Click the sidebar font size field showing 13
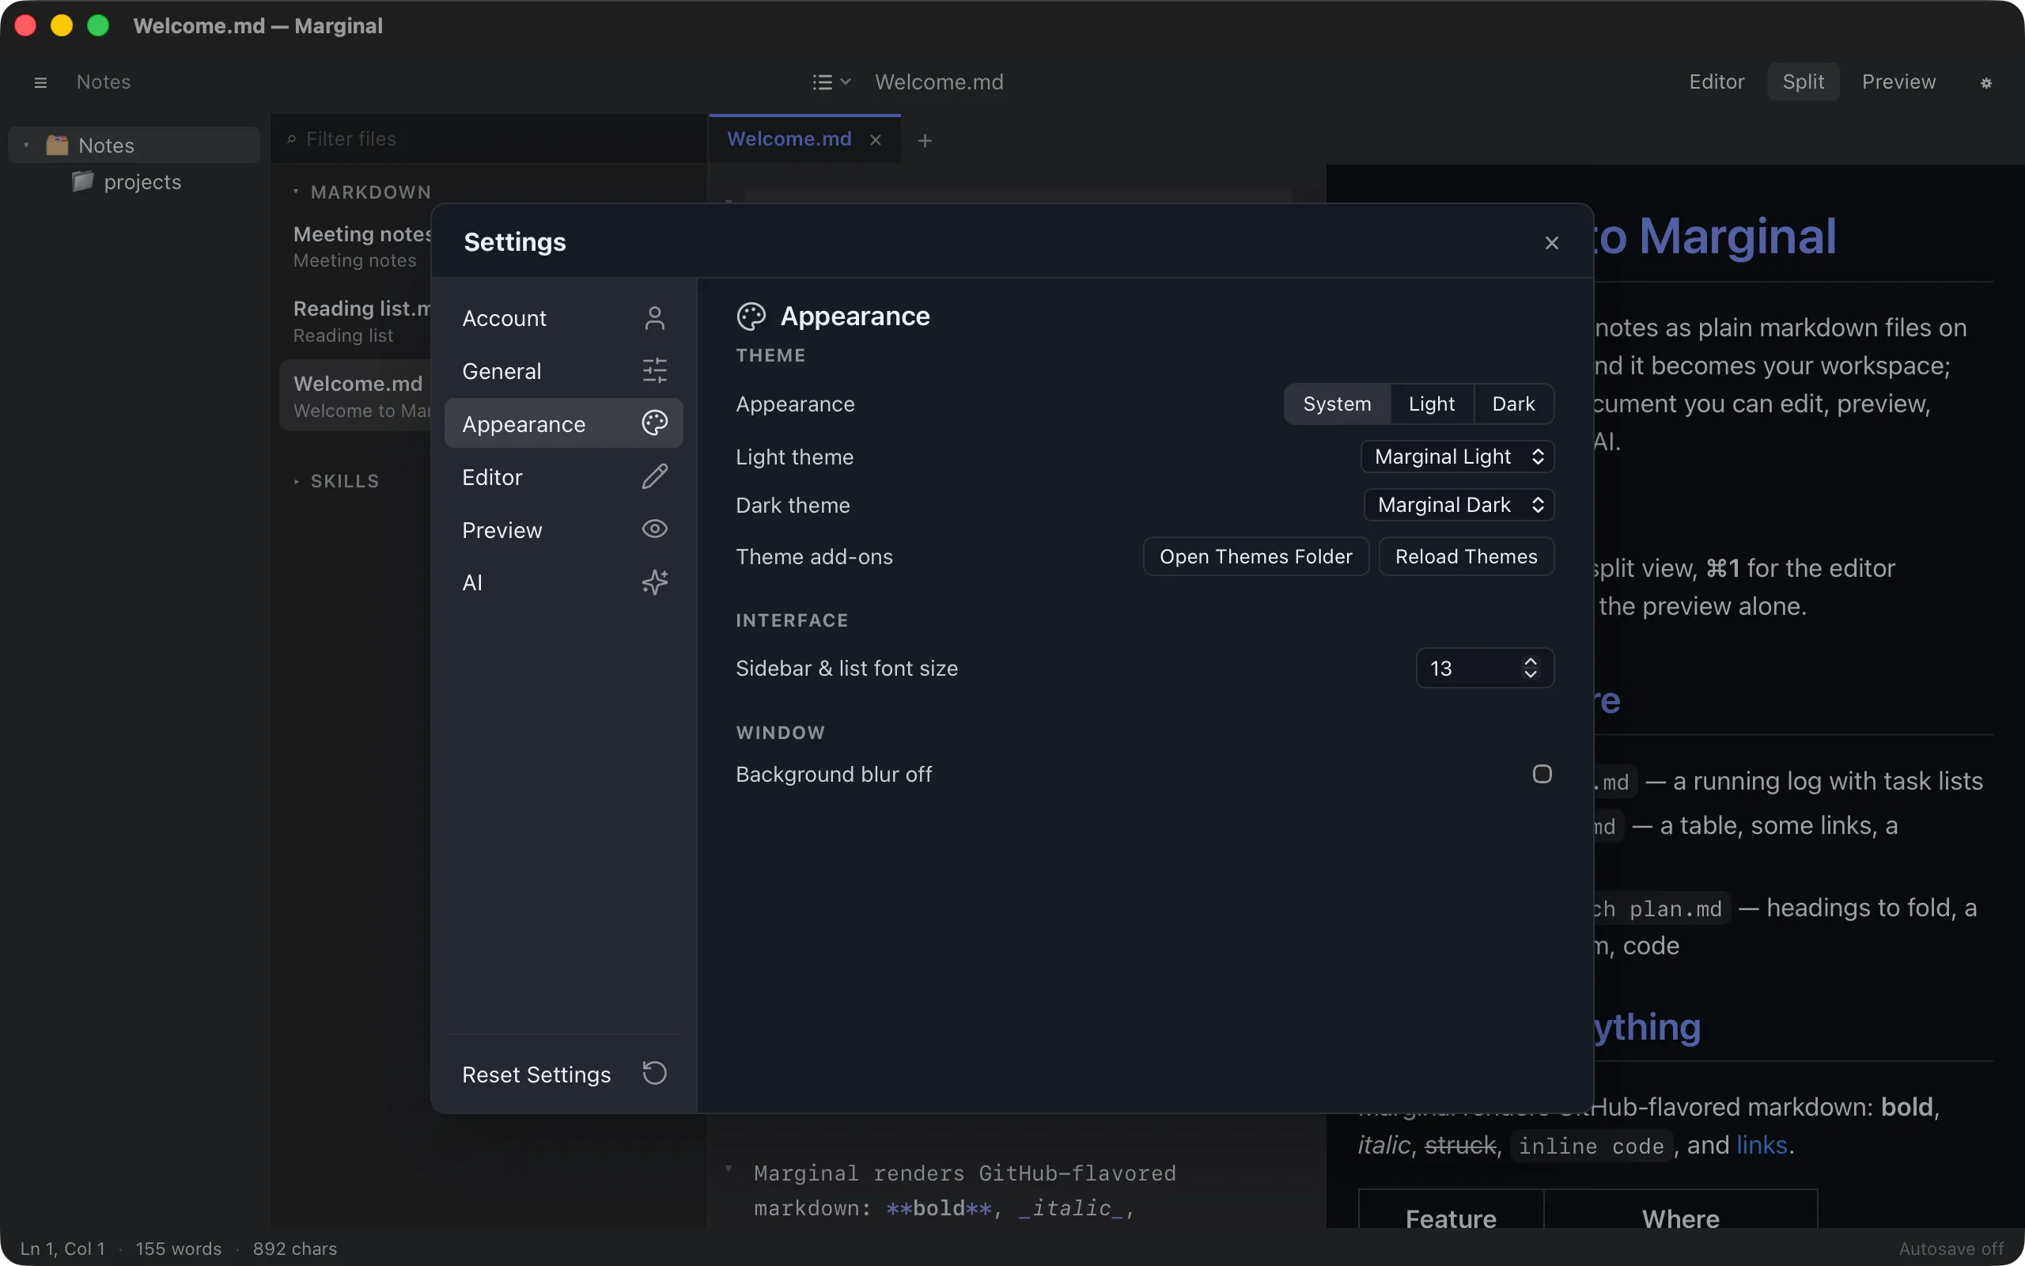Screen dimensions: 2025x1266 point(1485,668)
